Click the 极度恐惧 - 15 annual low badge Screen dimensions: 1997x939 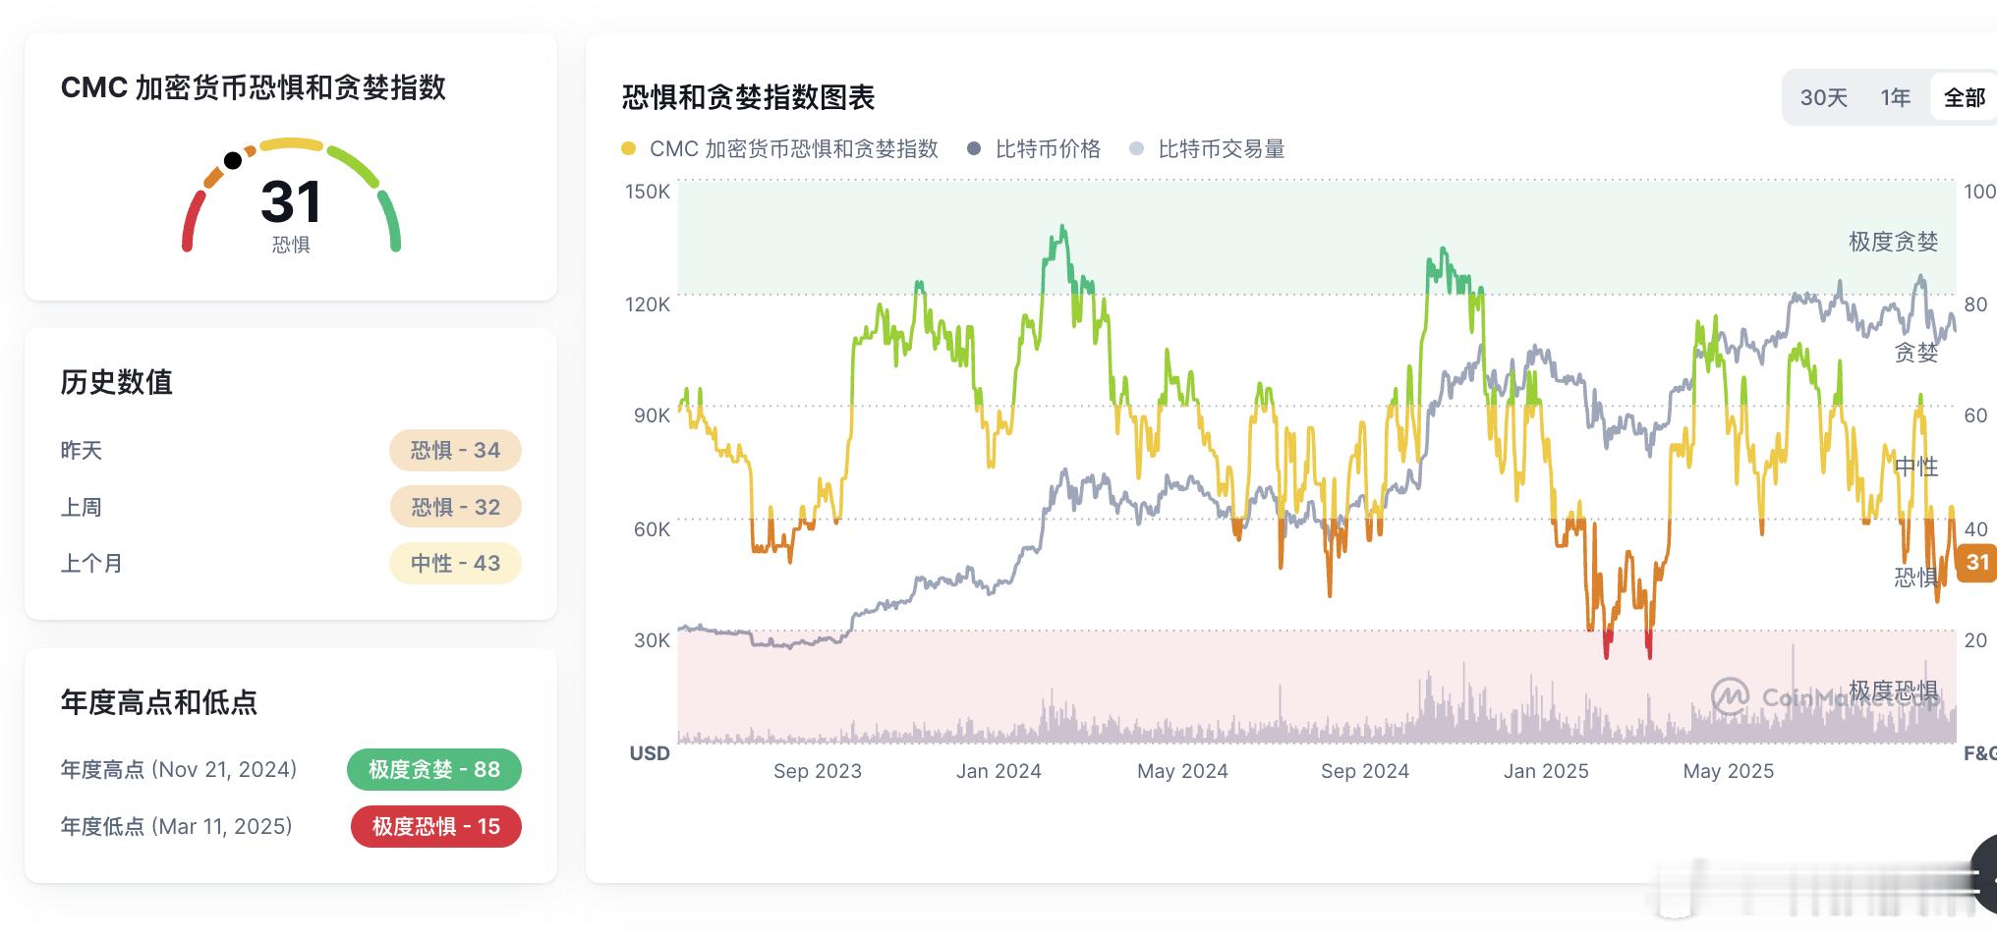[x=435, y=826]
